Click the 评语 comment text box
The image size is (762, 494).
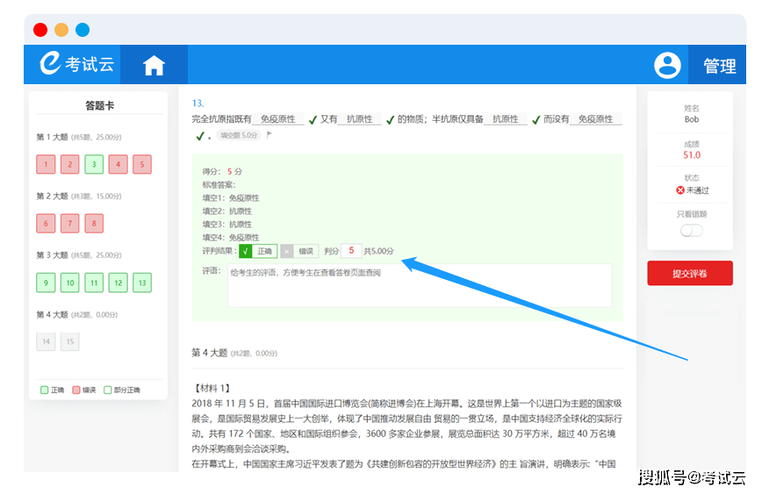click(x=420, y=286)
